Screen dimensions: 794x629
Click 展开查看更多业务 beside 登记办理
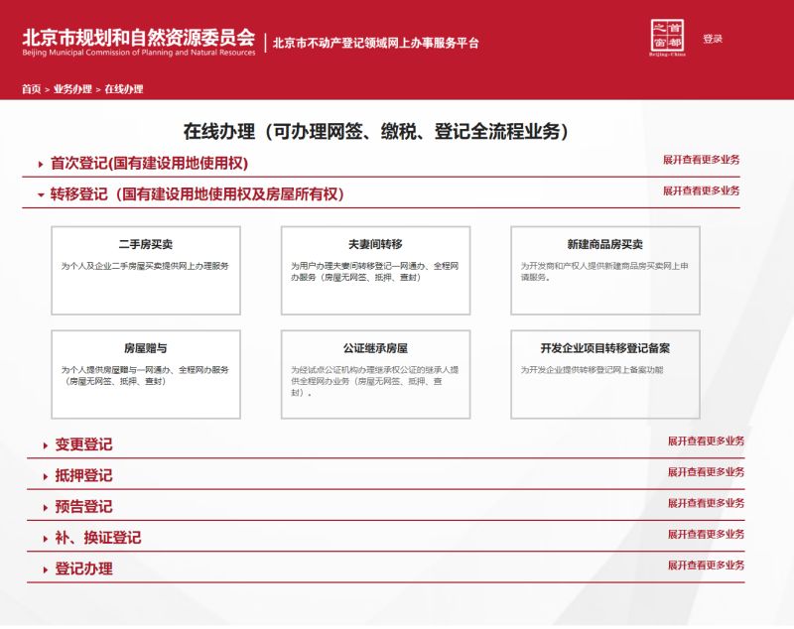pyautogui.click(x=706, y=566)
